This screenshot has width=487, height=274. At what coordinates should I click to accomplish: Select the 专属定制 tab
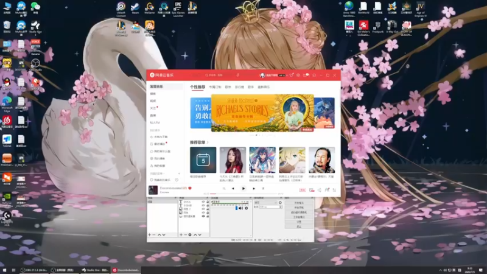pyautogui.click(x=215, y=87)
